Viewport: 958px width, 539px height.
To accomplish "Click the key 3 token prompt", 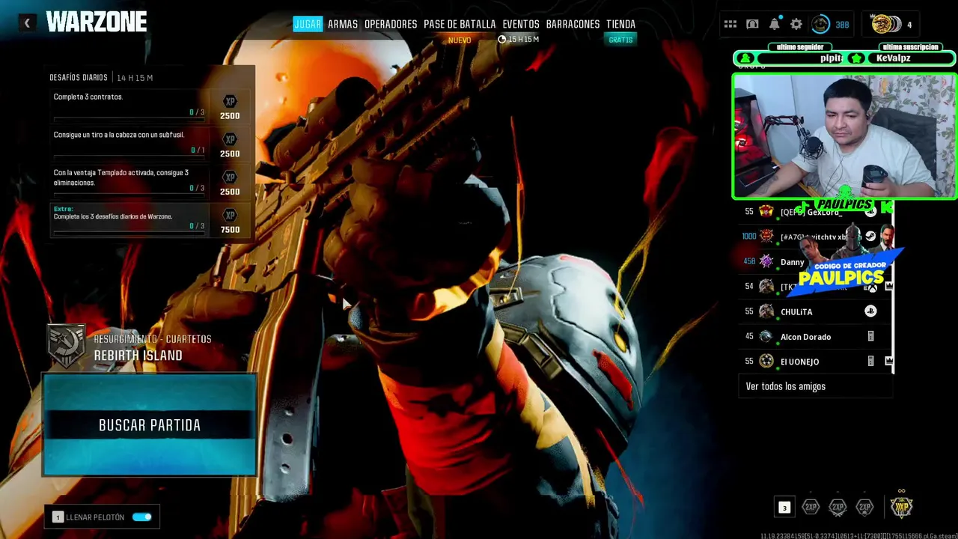I will (x=784, y=508).
